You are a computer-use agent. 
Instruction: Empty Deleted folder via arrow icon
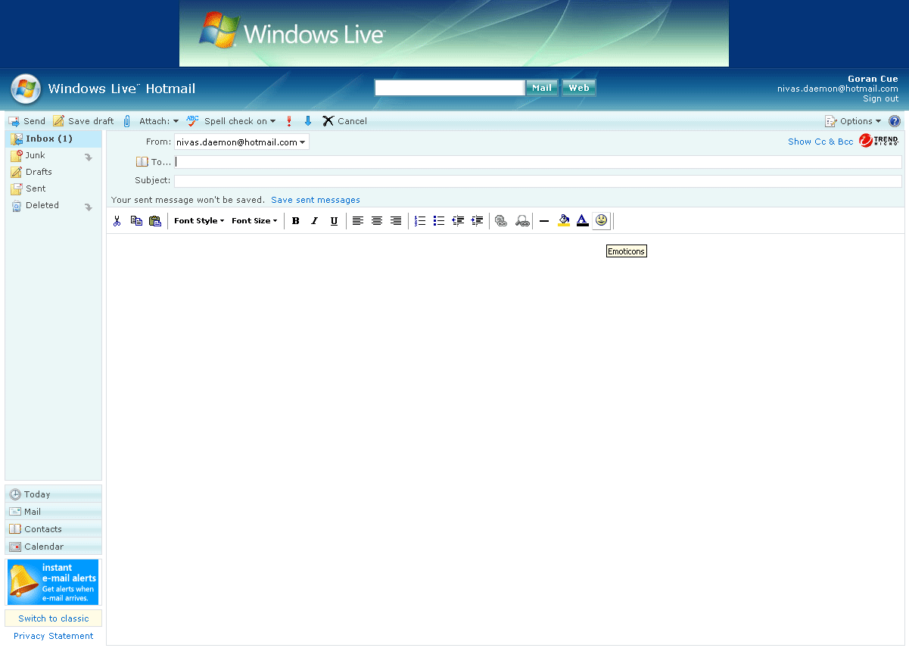coord(89,207)
